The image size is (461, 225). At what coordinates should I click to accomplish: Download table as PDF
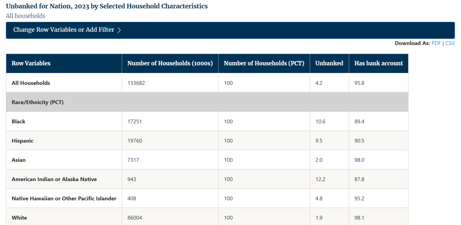[436, 43]
